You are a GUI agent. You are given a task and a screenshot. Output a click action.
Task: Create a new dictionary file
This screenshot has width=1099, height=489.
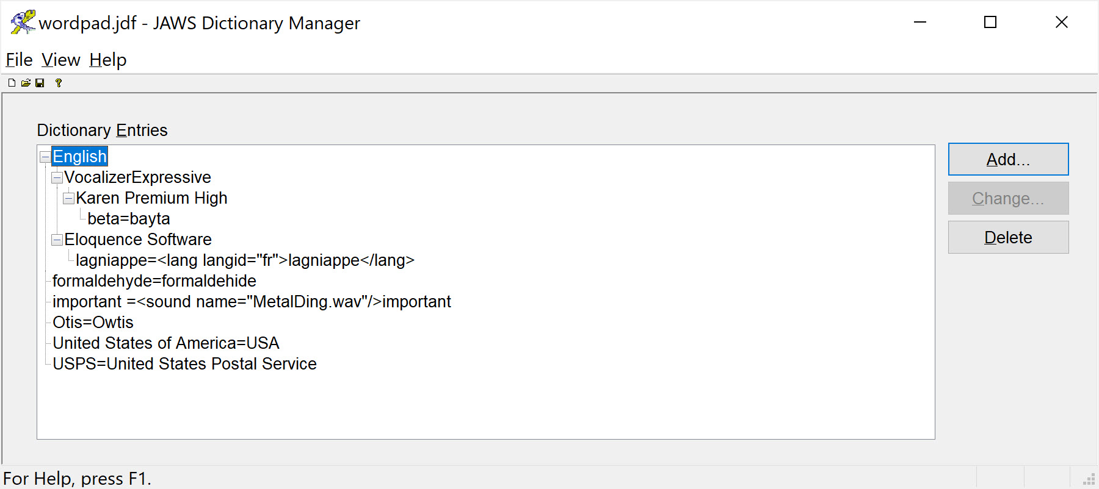tap(11, 83)
